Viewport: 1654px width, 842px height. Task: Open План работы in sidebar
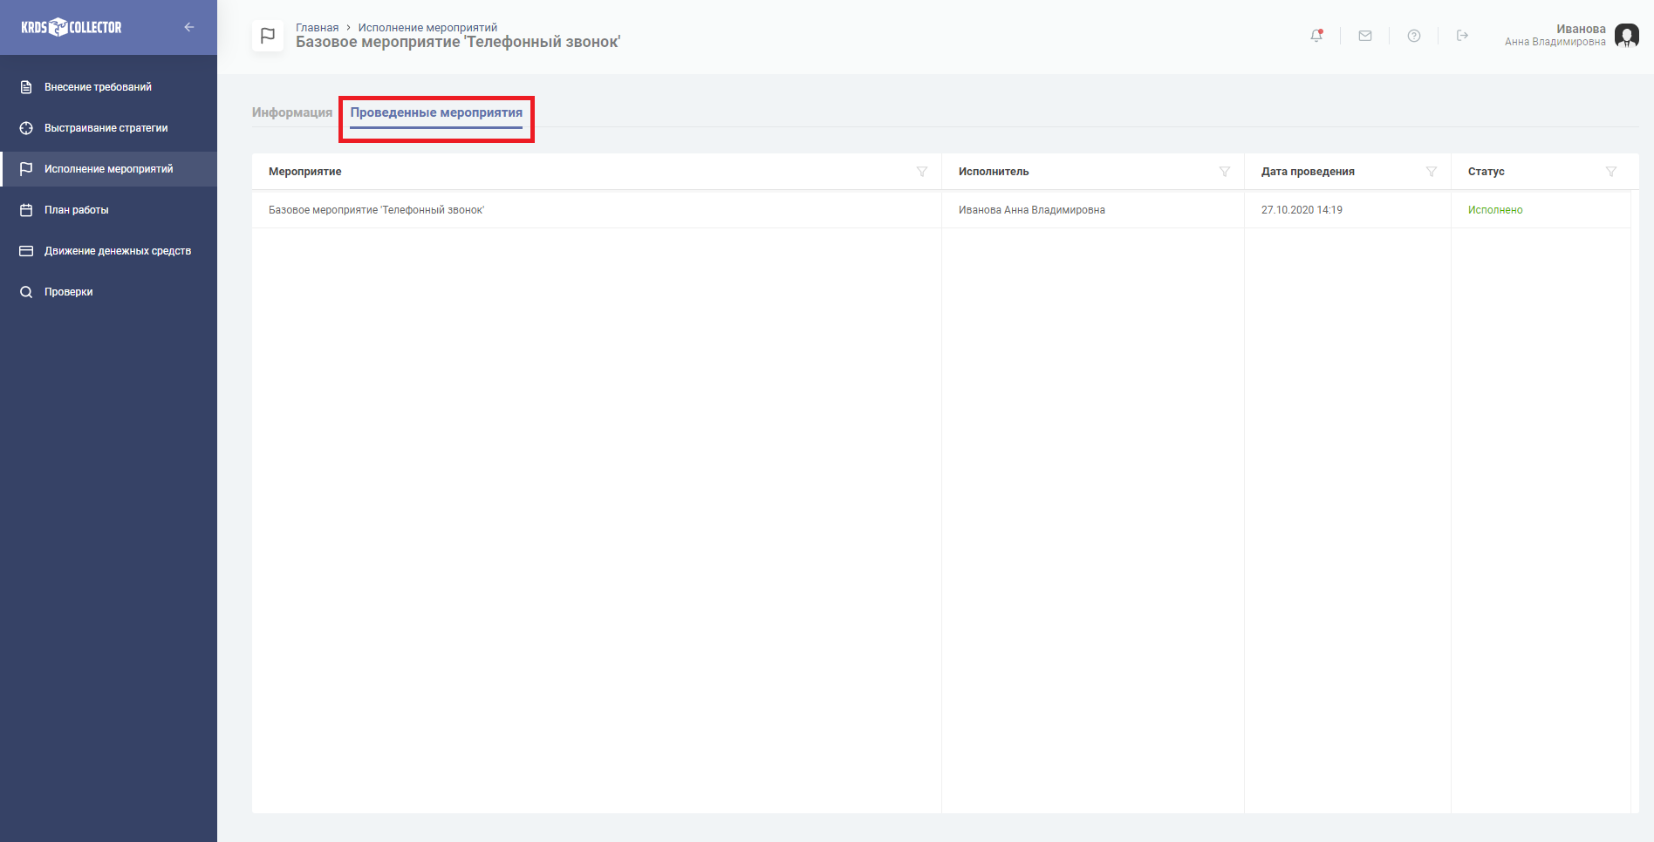pyautogui.click(x=77, y=210)
